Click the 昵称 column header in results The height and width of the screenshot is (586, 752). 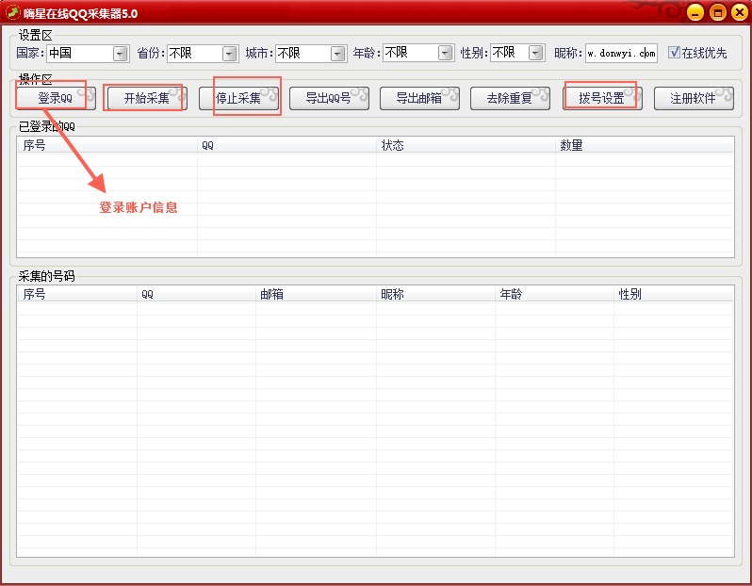pos(435,294)
